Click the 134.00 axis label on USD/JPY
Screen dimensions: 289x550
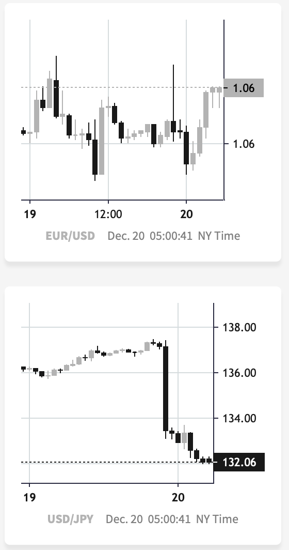[239, 418]
